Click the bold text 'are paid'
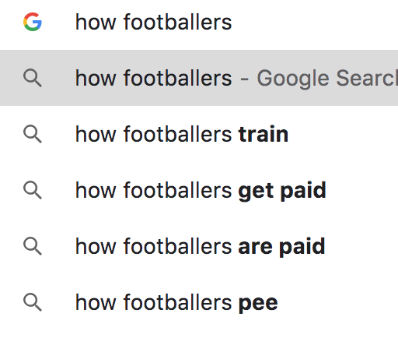This screenshot has height=338, width=398. click(281, 247)
